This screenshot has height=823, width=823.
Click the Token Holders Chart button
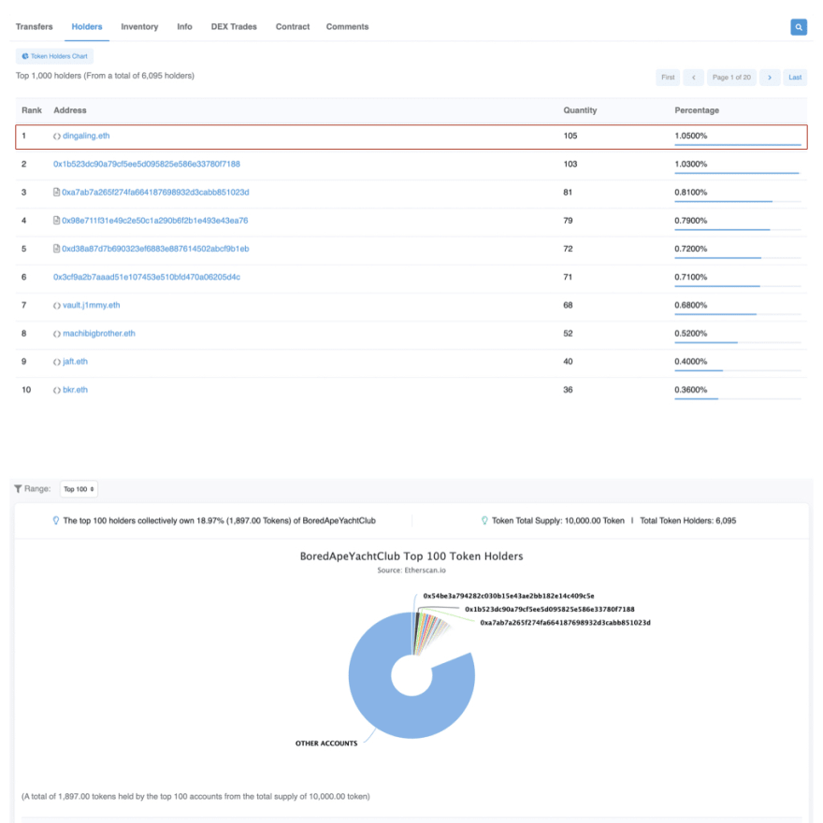(54, 56)
